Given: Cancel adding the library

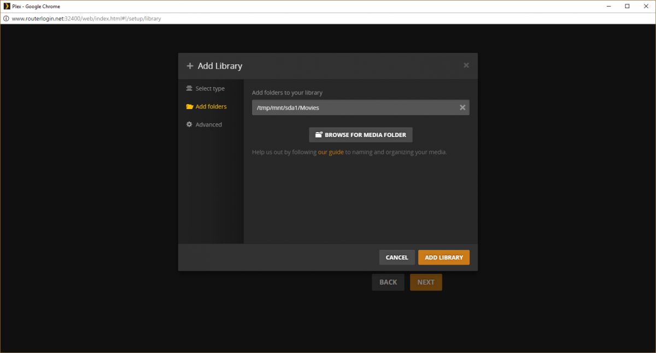Looking at the screenshot, I should [x=397, y=258].
